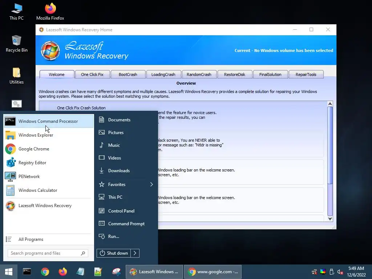Switch to One Click Fix tab
372x279 pixels.
click(x=92, y=74)
